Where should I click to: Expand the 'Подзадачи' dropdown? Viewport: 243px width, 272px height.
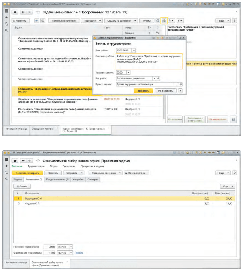tap(92, 21)
